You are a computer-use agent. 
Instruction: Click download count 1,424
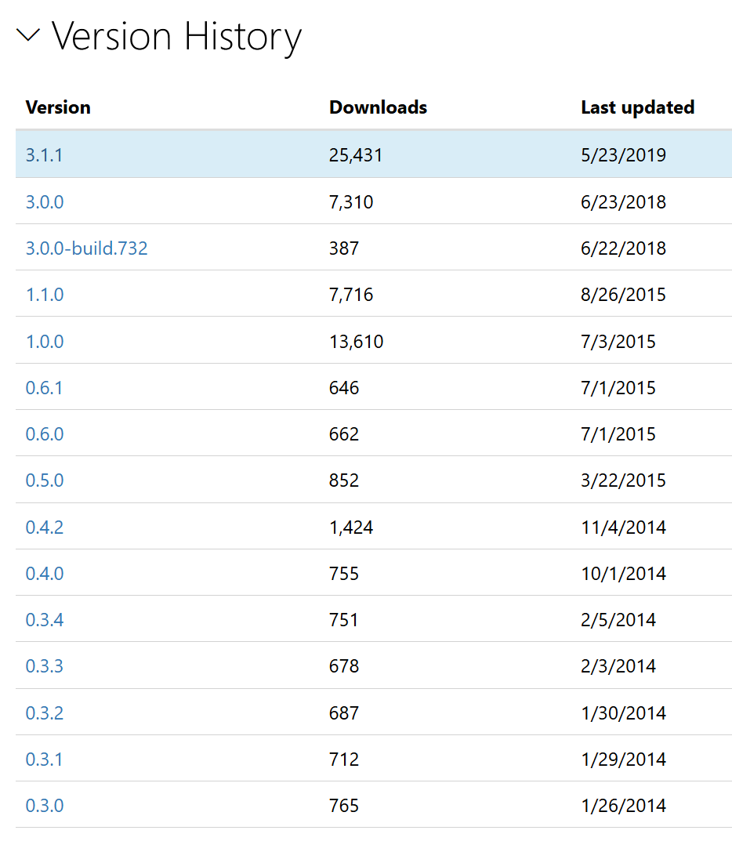(x=351, y=528)
